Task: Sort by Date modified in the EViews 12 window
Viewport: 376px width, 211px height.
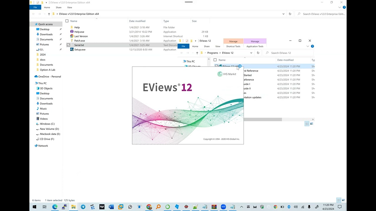Action: coord(293,60)
